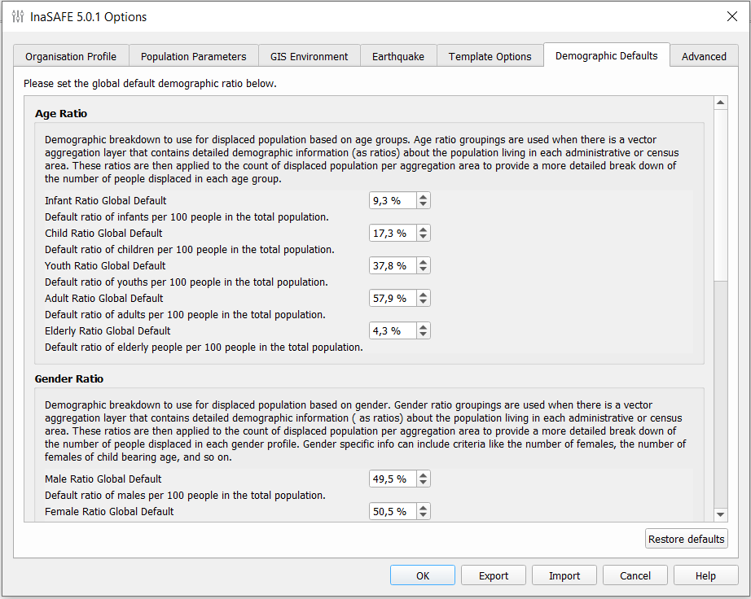Image resolution: width=751 pixels, height=599 pixels.
Task: Click the Restore defaults button
Action: pos(686,539)
